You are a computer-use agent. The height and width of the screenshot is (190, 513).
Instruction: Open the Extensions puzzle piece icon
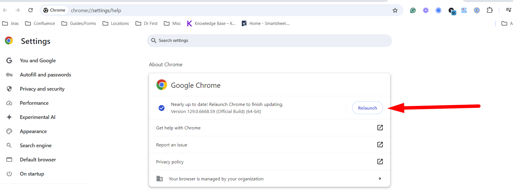coord(489,10)
